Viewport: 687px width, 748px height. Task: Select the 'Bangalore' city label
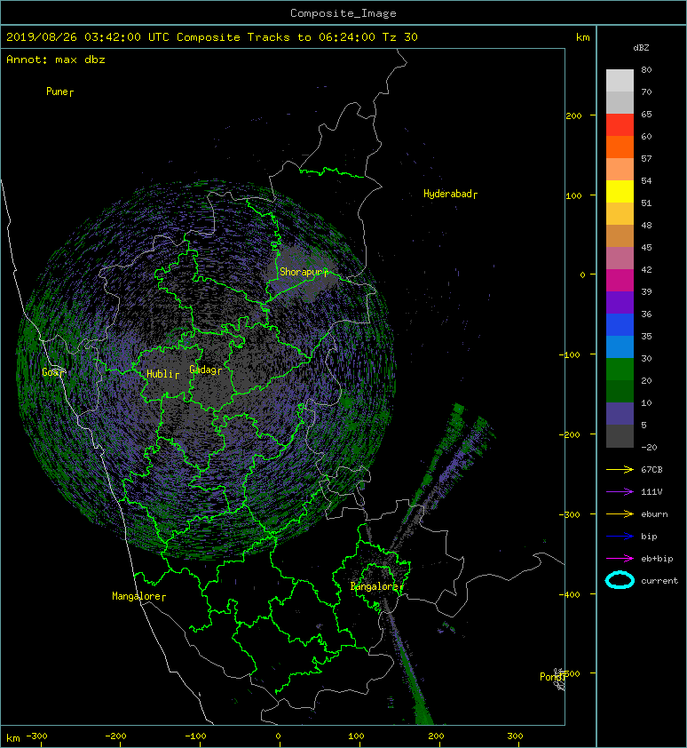[375, 586]
